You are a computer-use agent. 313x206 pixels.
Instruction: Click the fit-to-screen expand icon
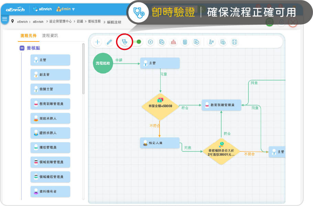click(234, 42)
